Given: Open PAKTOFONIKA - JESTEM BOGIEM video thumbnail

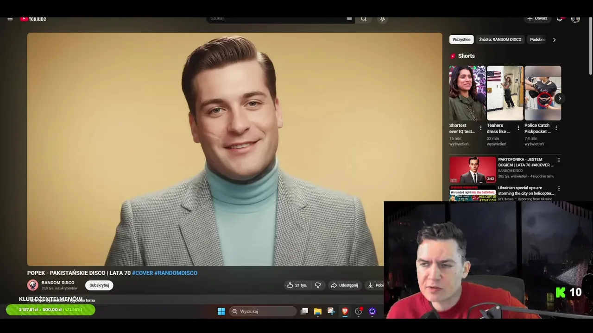Looking at the screenshot, I should [473, 170].
